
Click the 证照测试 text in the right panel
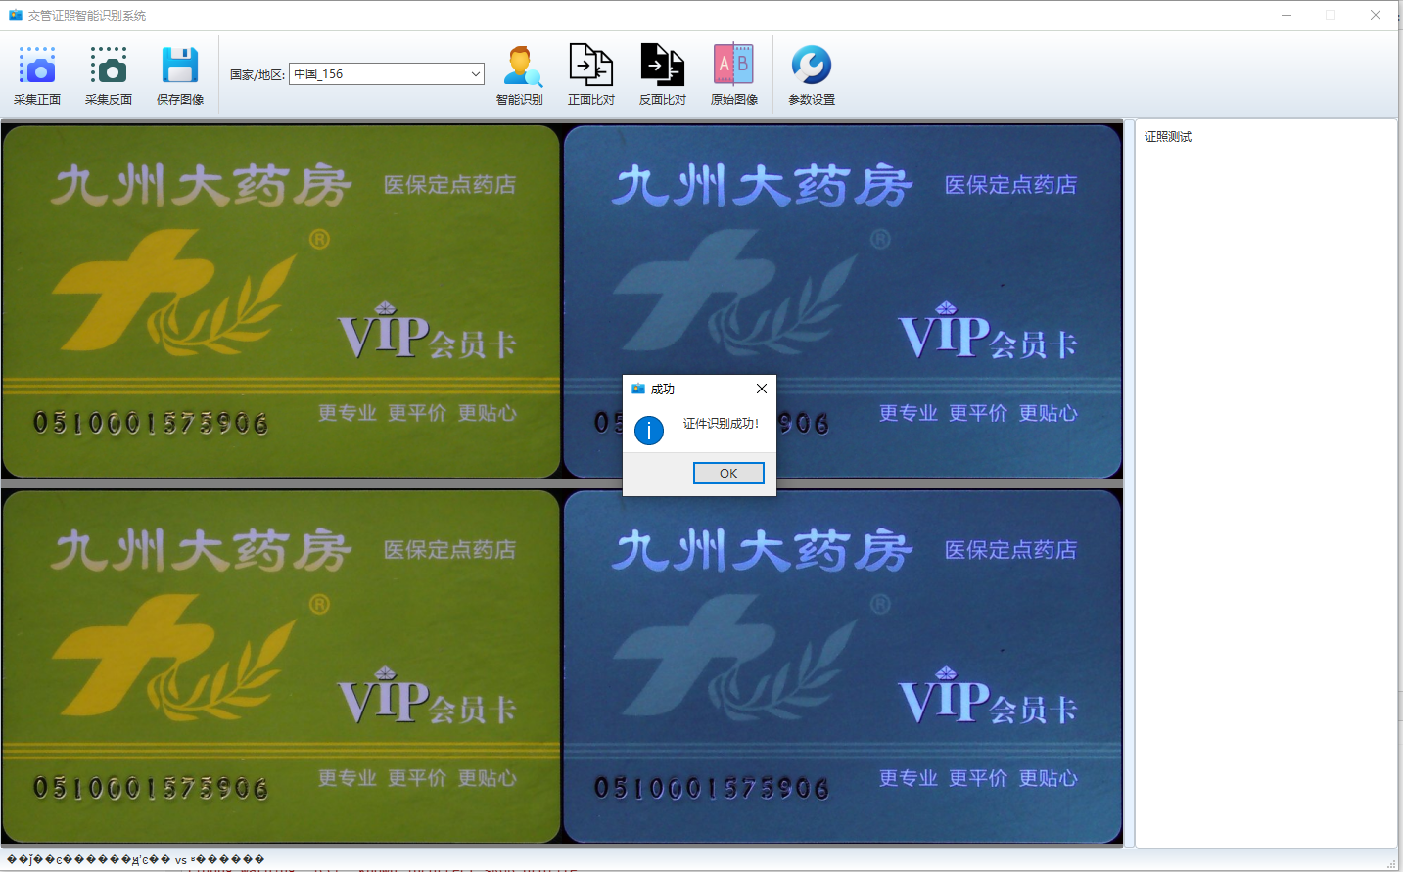point(1168,137)
